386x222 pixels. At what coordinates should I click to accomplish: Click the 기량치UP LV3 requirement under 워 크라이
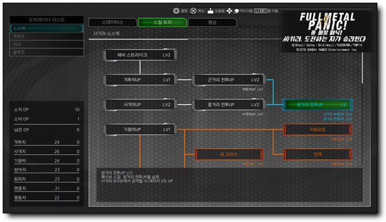coord(253,164)
